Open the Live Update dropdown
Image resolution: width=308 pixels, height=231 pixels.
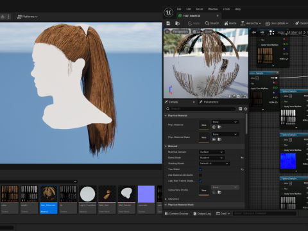277,23
